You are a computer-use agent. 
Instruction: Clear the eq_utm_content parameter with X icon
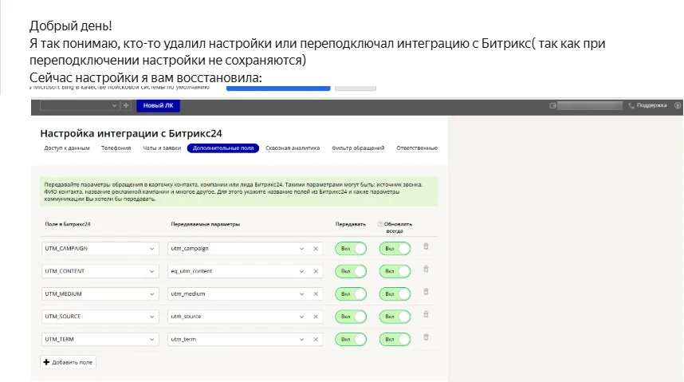(316, 272)
